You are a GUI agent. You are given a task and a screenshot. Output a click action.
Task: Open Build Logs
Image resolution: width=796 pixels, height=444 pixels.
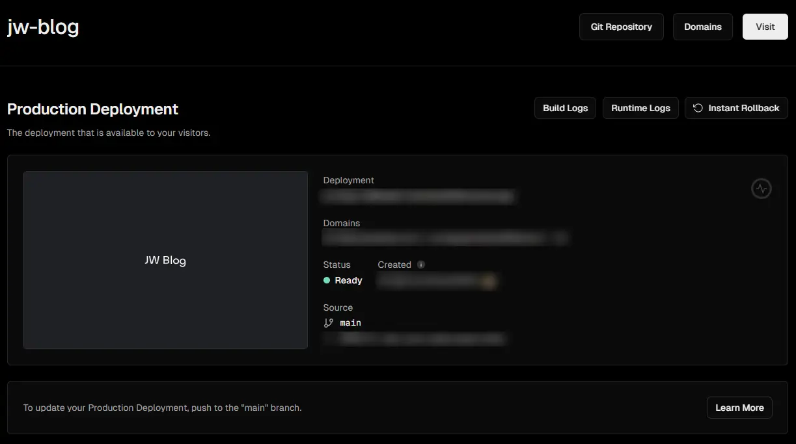(x=565, y=108)
